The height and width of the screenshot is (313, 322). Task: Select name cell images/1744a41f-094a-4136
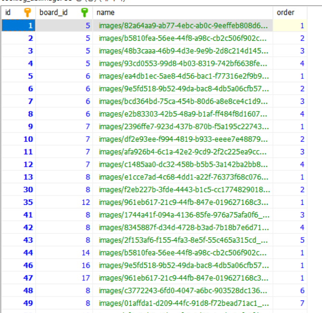pyautogui.click(x=183, y=215)
